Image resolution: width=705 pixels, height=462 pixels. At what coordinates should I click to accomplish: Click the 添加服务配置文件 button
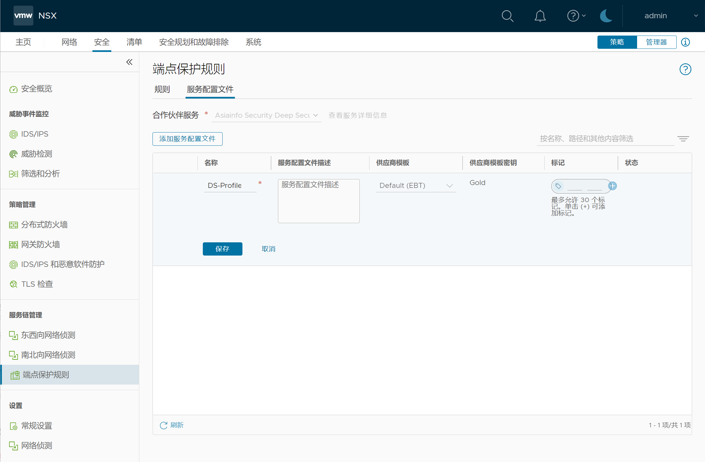tap(187, 139)
